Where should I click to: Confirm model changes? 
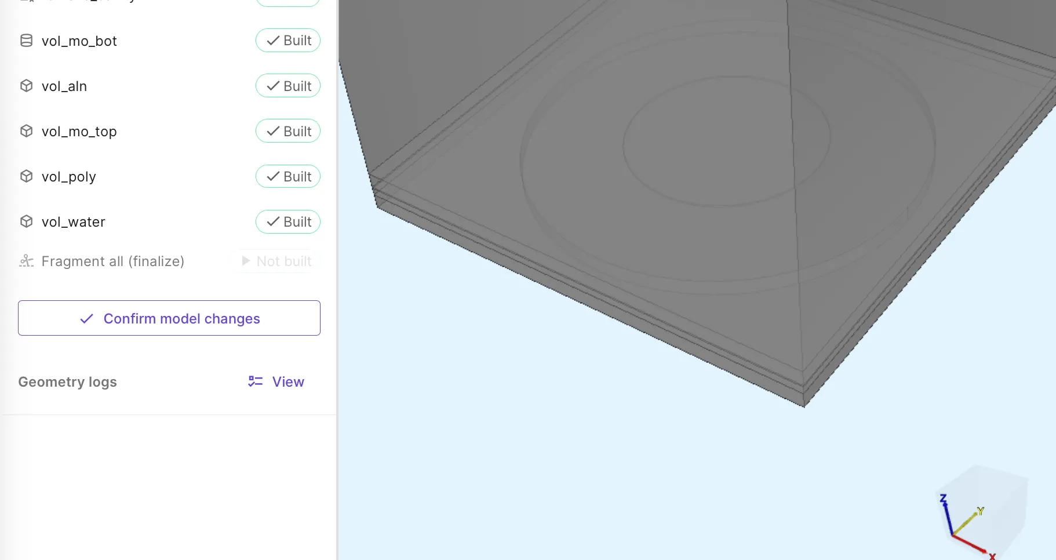click(x=169, y=318)
